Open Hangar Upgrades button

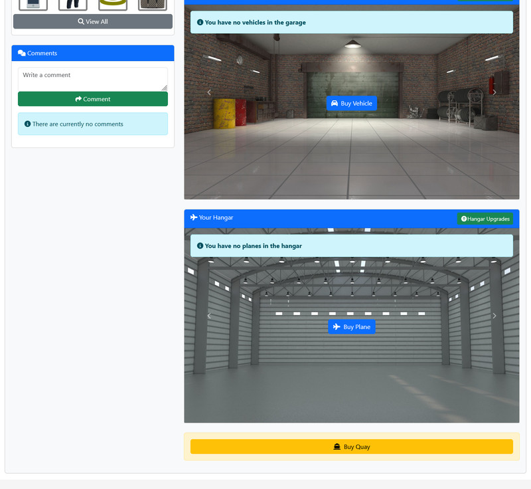[485, 219]
